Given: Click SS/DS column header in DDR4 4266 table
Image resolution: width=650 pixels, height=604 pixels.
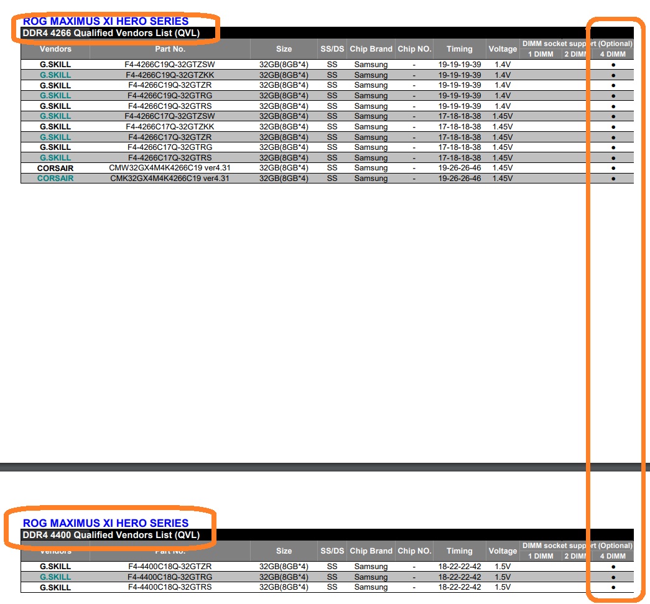Looking at the screenshot, I should (332, 49).
